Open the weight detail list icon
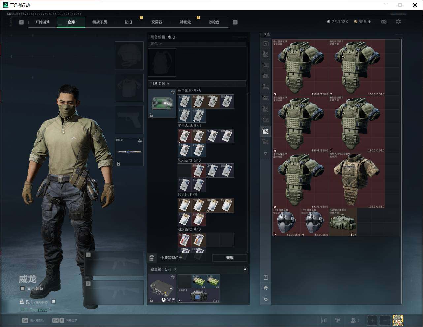This screenshot has height=327, width=423. pyautogui.click(x=53, y=302)
